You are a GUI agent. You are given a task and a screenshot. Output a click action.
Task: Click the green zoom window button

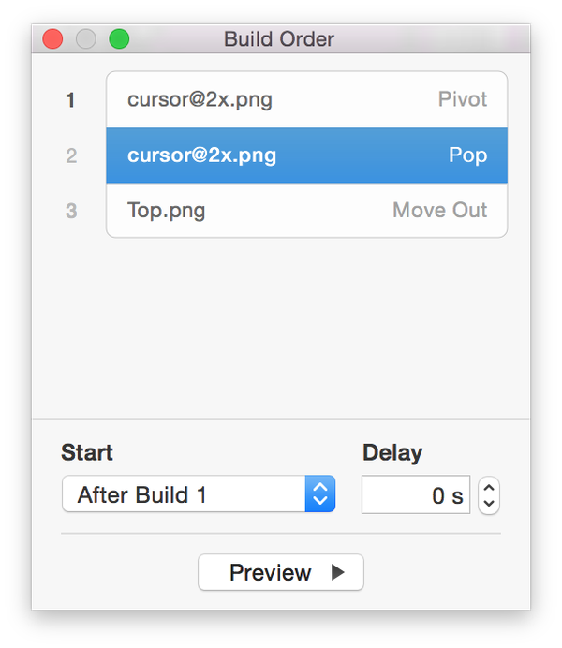click(x=119, y=39)
